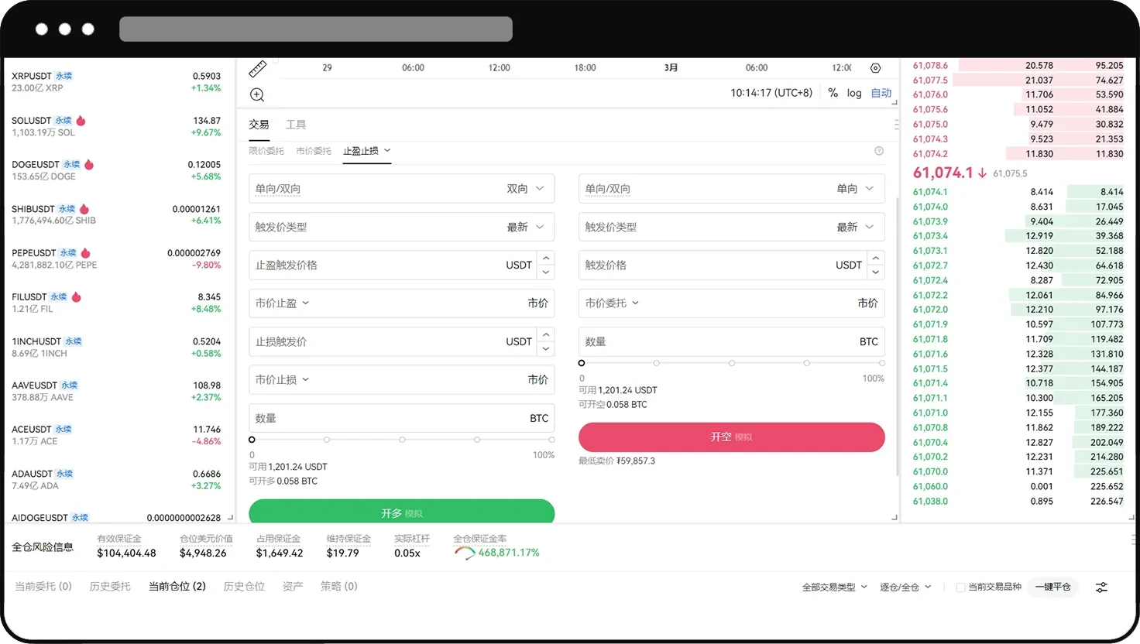
Task: Select AAVEUSDT perpetual in market list
Action: pos(116,392)
